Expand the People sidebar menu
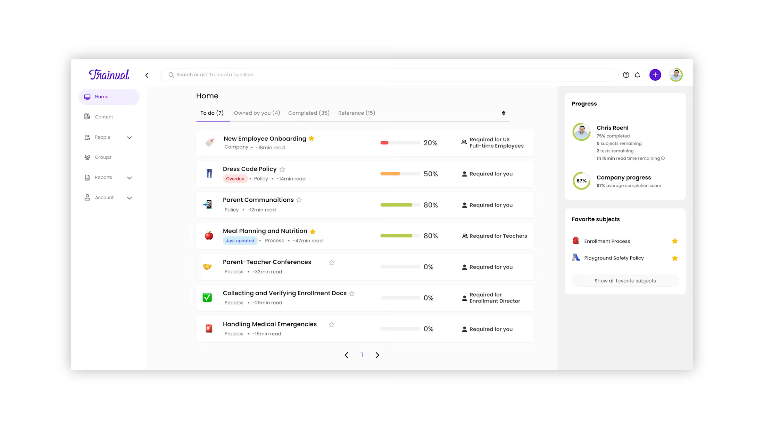This screenshot has width=764, height=429. pyautogui.click(x=129, y=137)
